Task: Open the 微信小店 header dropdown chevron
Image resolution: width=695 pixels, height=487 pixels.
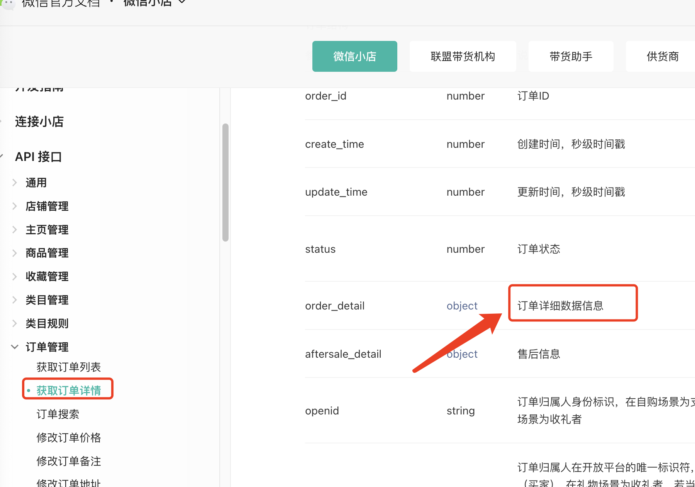Action: [x=182, y=2]
